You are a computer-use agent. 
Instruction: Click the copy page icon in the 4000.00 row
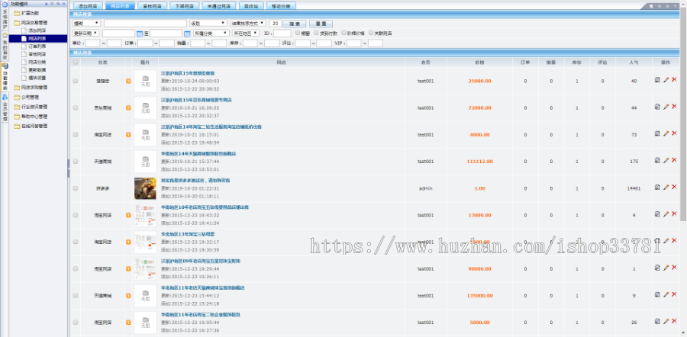(x=657, y=134)
